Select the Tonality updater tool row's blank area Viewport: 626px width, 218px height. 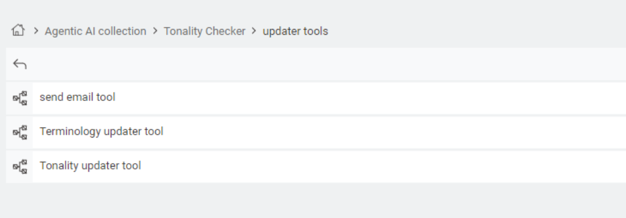pyautogui.click(x=383, y=167)
